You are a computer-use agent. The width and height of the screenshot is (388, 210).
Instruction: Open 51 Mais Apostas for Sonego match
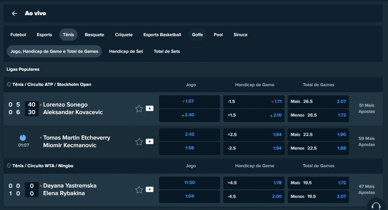(367, 109)
